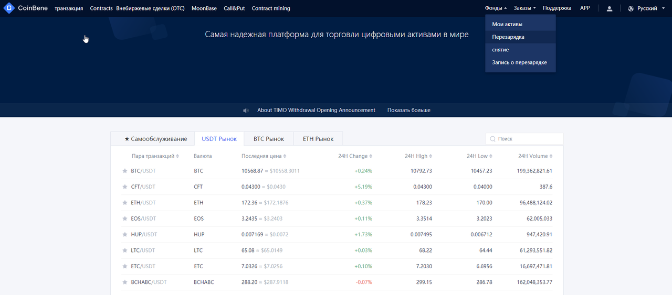This screenshot has width=672, height=295.
Task: Open the Поддержка link
Action: coord(557,8)
